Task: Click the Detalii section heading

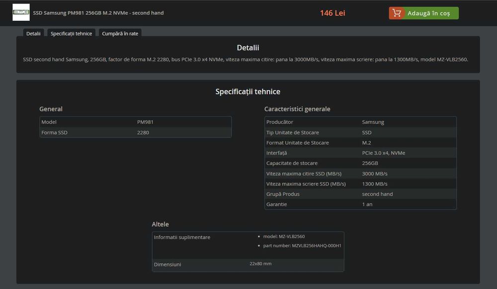Action: [248, 48]
